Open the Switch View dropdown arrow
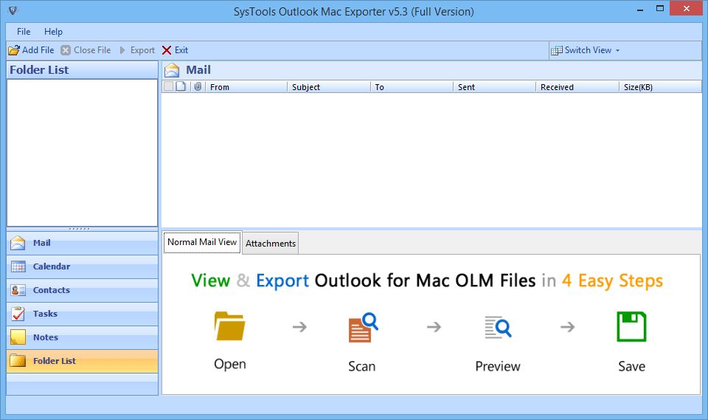Image resolution: width=708 pixels, height=420 pixels. pyautogui.click(x=618, y=51)
